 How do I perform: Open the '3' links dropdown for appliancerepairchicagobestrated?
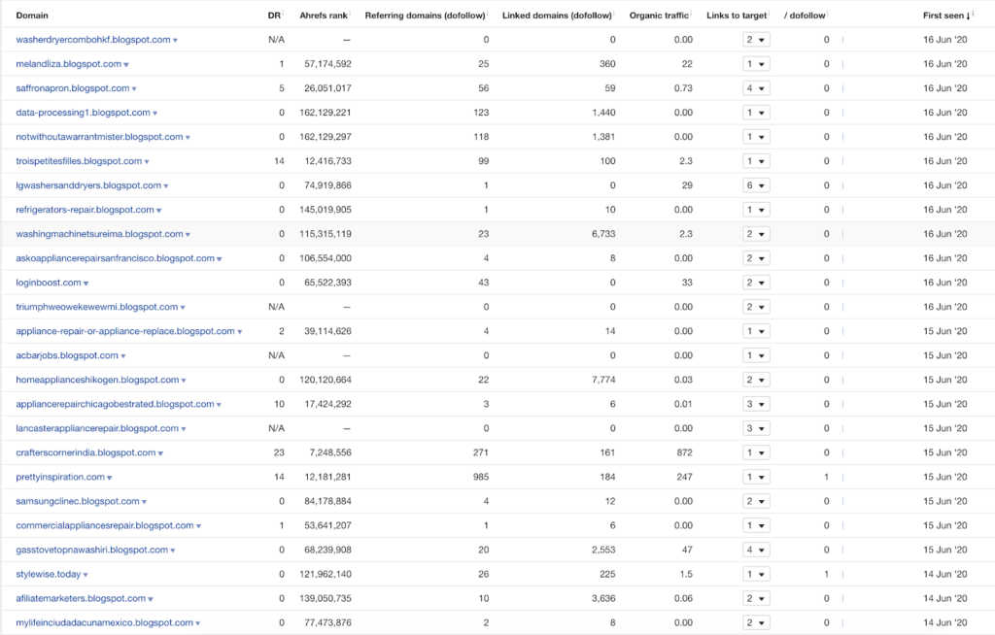(x=756, y=403)
